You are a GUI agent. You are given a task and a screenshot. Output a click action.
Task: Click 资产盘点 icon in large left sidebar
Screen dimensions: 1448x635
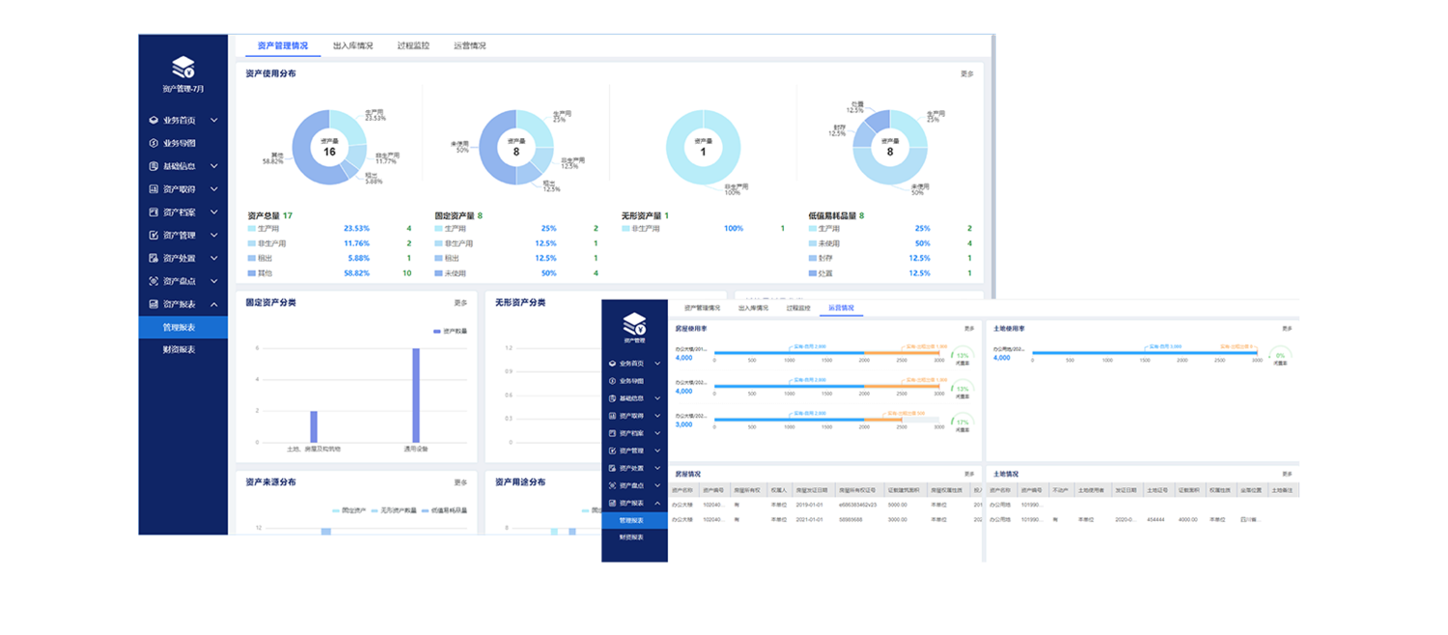[x=153, y=282]
